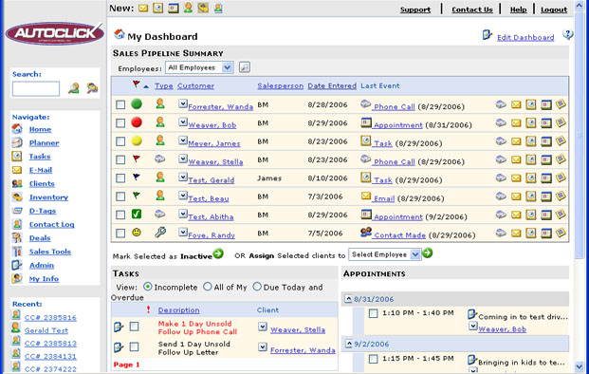Click the New email envelope icon
The image size is (589, 374).
click(143, 8)
